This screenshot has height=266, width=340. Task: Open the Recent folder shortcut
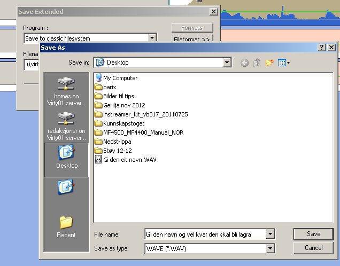66,227
